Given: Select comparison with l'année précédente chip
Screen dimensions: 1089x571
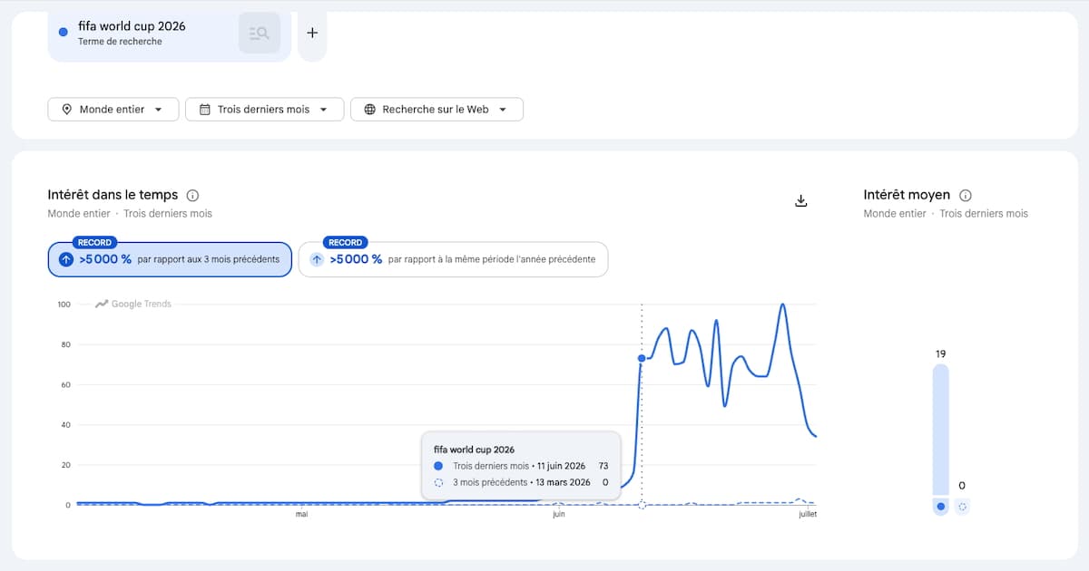Looking at the screenshot, I should click(453, 259).
